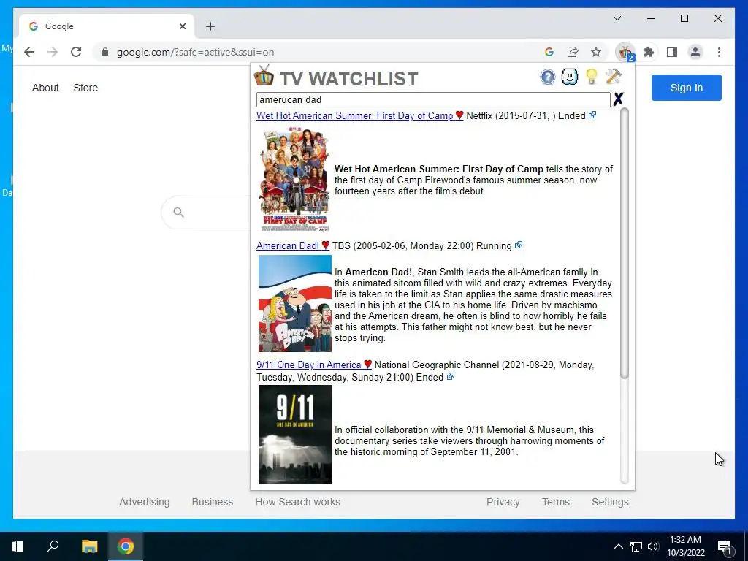Screen dimensions: 748x561
Task: Open tab search chevron dropdown
Action: 617,18
